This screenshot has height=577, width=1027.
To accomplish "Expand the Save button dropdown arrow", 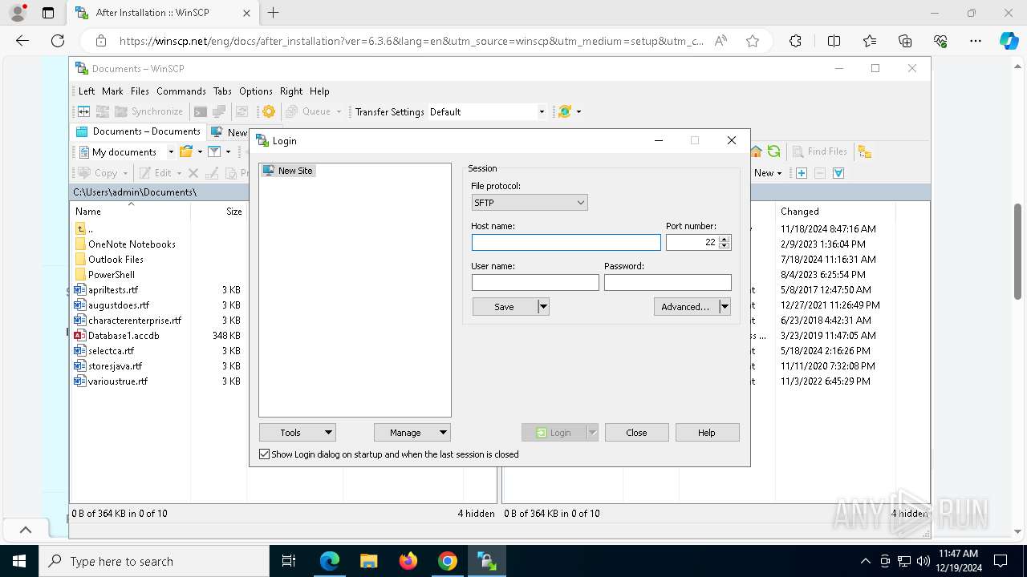I will pyautogui.click(x=543, y=306).
